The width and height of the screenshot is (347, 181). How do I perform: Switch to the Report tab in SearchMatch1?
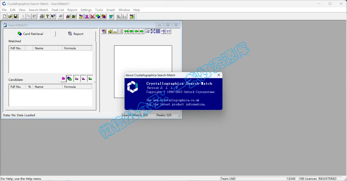click(x=76, y=34)
